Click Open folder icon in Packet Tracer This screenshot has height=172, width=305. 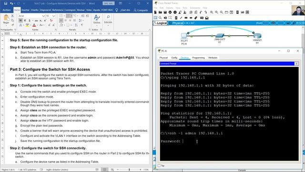[x=160, y=12]
